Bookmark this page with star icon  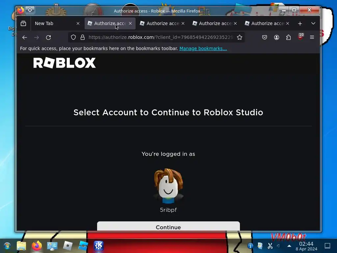pos(240,38)
